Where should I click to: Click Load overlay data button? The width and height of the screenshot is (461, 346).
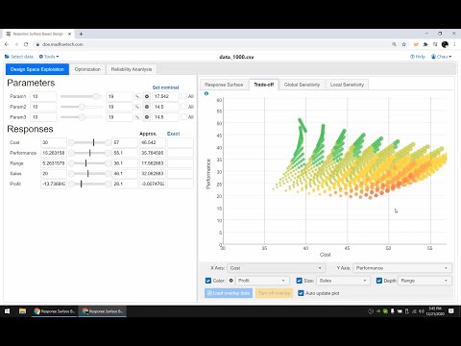[x=229, y=293]
